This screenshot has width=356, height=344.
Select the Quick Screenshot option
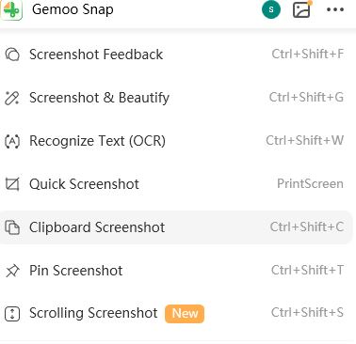tap(176, 184)
